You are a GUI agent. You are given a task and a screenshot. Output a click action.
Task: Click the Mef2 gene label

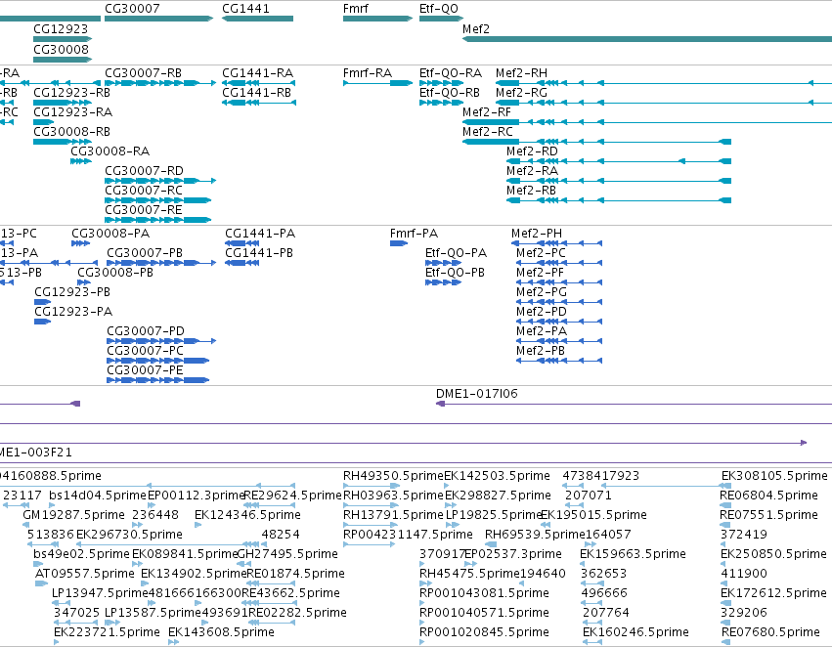476,29
